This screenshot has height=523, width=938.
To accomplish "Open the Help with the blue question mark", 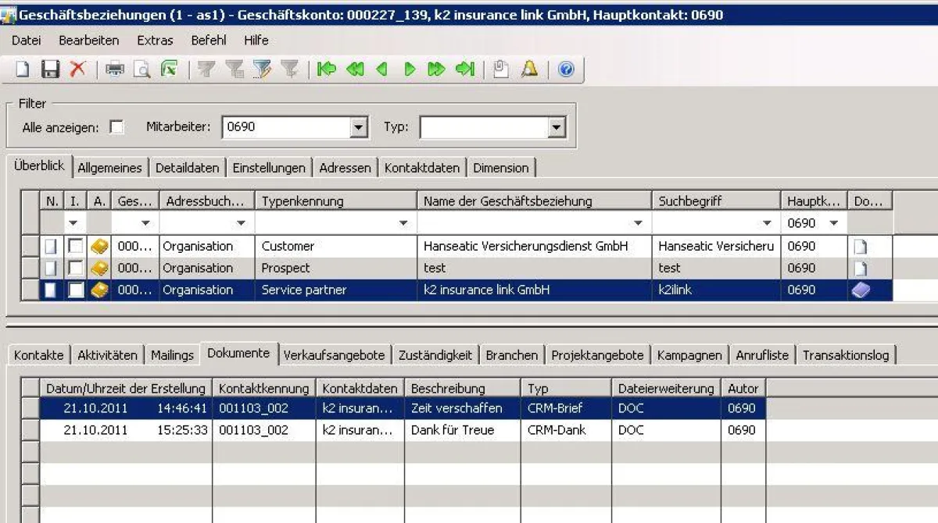I will tap(564, 69).
